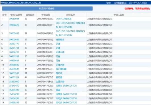The height and width of the screenshot is (105, 151).
Task: Select applicant 上海善待网络科技有限公司 in row 1
Action: 100,19
